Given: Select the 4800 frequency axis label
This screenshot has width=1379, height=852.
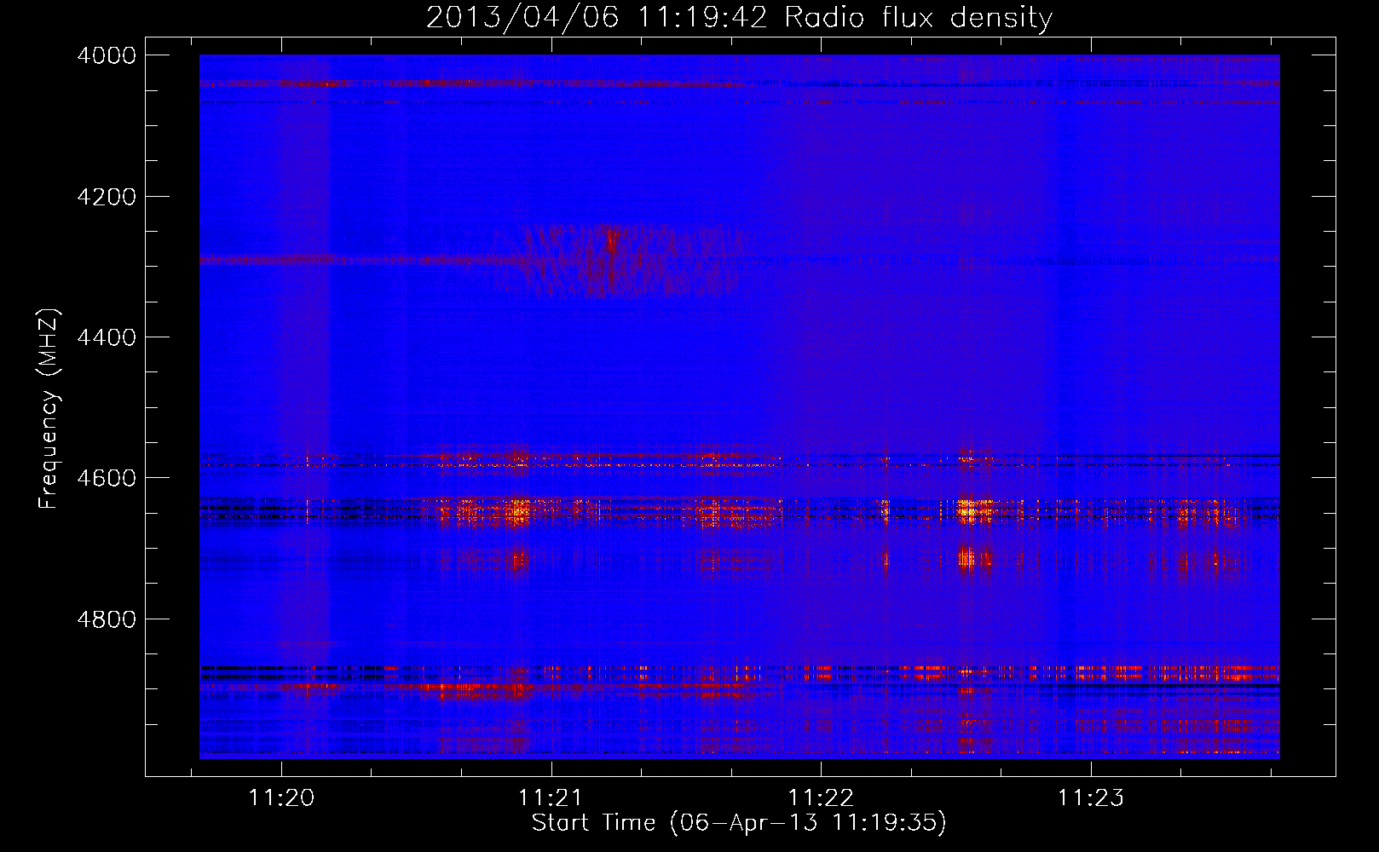Looking at the screenshot, I should point(107,619).
